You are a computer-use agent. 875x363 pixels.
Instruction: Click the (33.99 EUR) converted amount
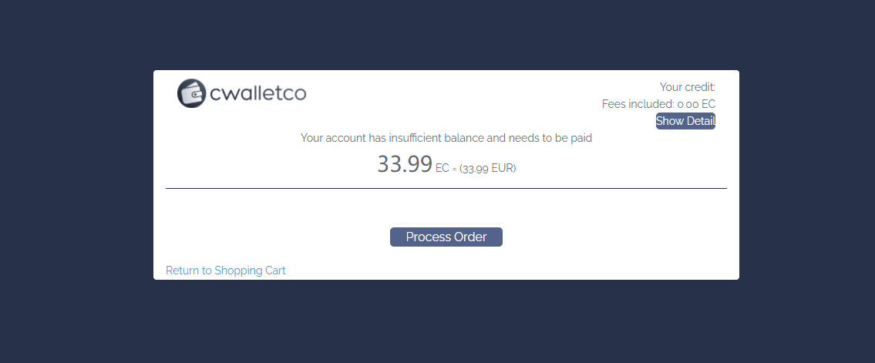pos(488,168)
